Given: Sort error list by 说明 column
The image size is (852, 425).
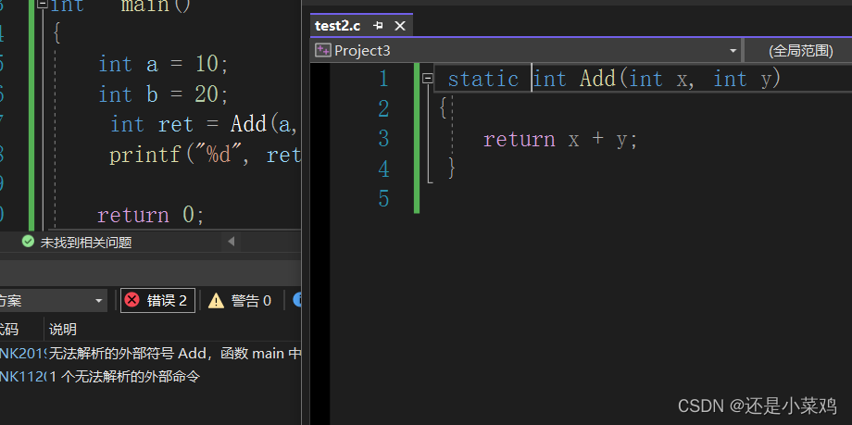Looking at the screenshot, I should point(63,330).
